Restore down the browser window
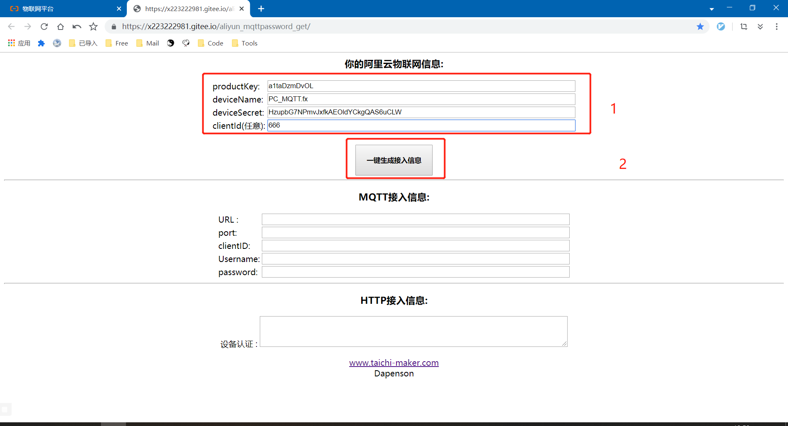 pos(752,8)
